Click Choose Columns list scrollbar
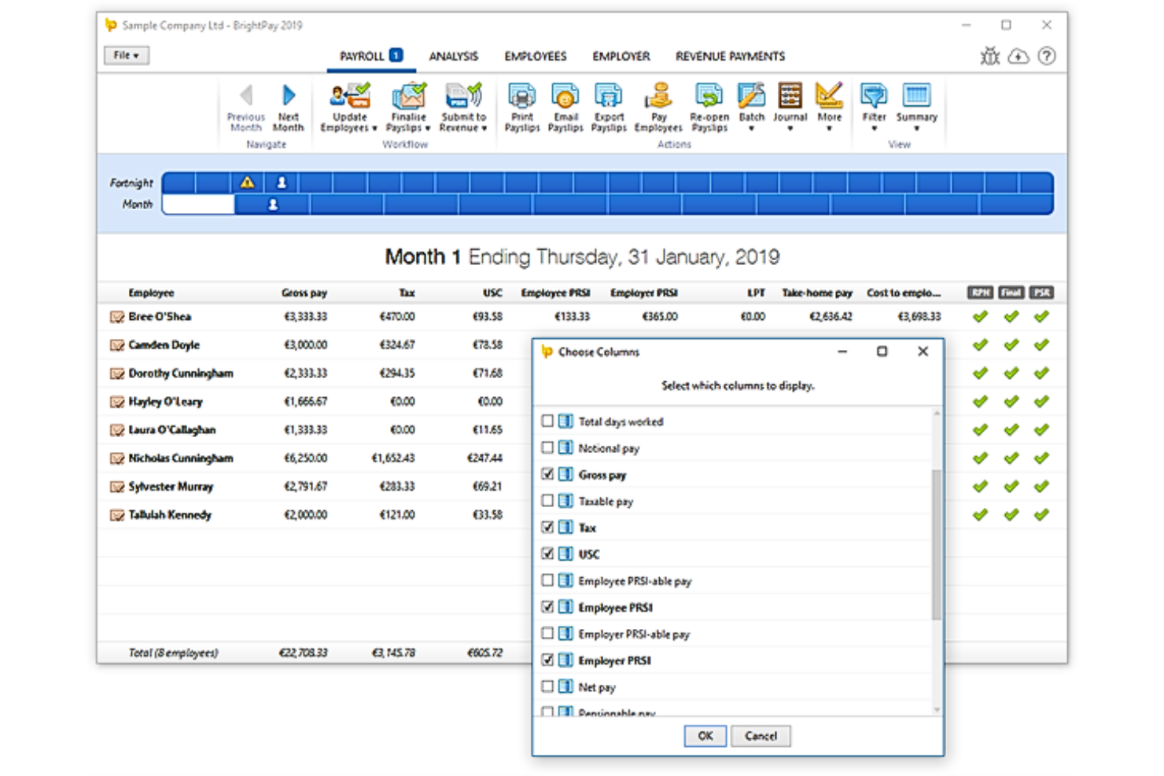1164x776 pixels. click(x=936, y=544)
